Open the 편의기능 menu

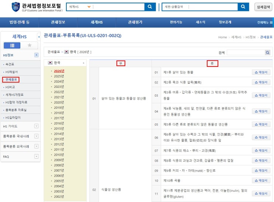(176, 22)
